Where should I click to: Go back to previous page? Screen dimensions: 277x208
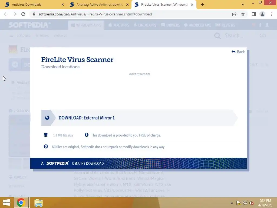click(6, 14)
